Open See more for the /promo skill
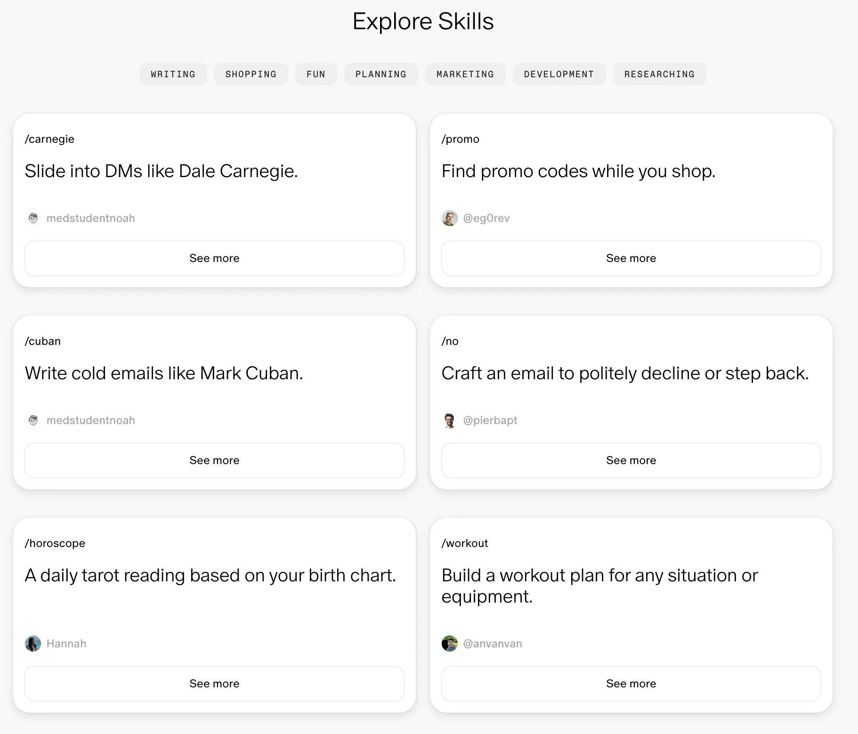The height and width of the screenshot is (734, 858). [x=631, y=258]
